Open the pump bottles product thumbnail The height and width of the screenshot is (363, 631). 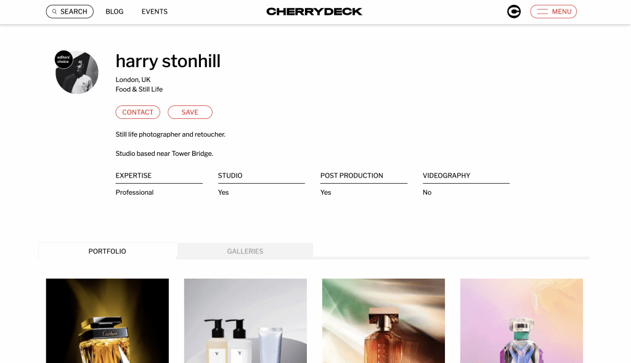[245, 320]
